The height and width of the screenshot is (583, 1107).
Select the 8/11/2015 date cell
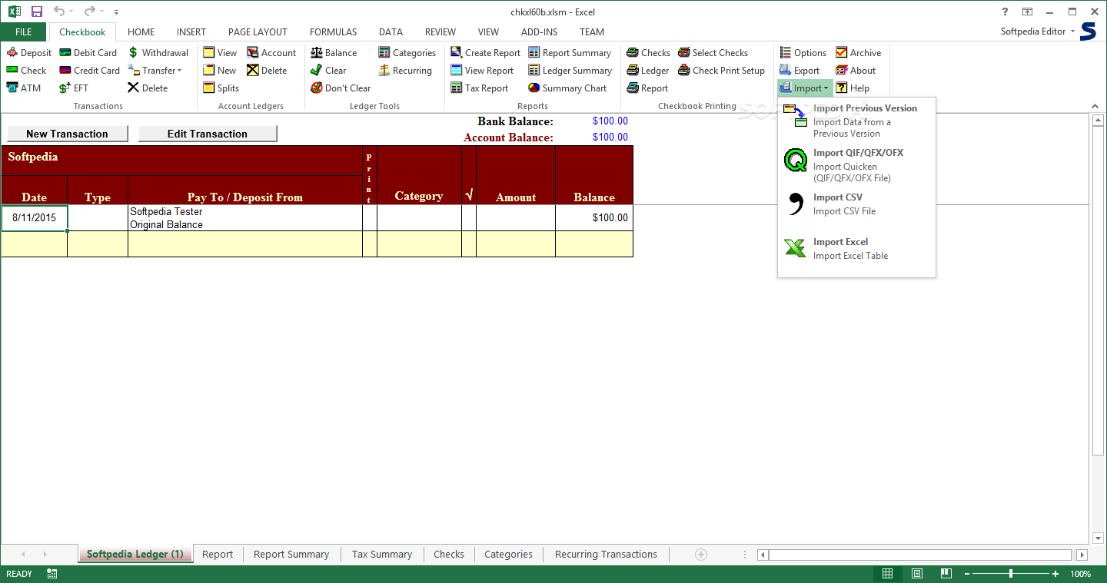coord(35,218)
